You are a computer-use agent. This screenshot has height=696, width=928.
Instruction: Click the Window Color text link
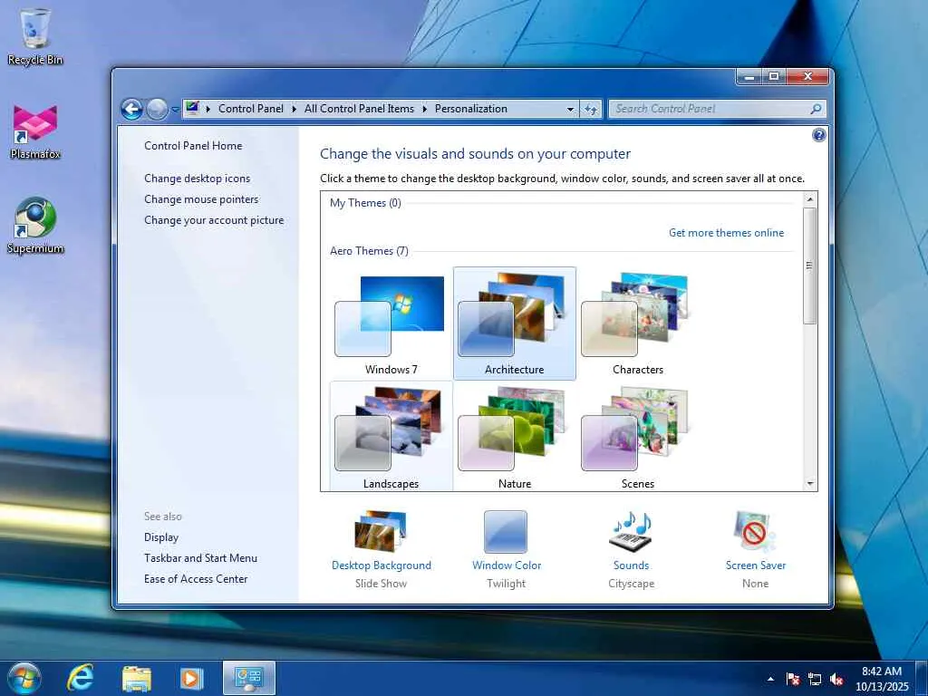click(x=507, y=565)
